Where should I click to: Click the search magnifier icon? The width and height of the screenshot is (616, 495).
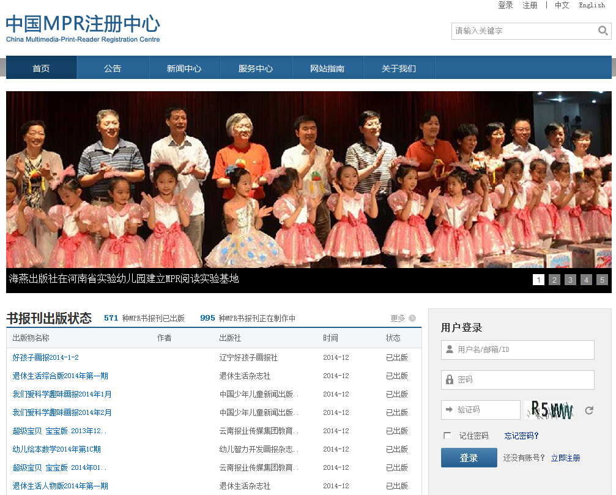603,31
